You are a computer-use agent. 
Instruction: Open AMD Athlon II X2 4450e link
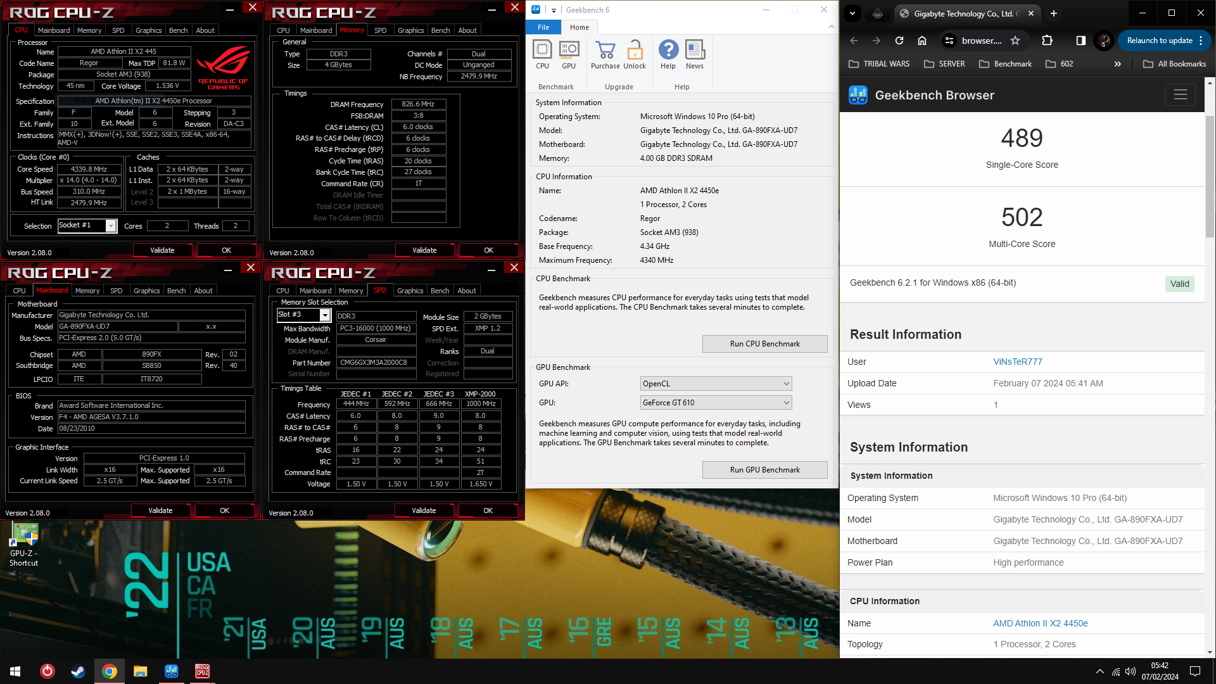click(1041, 623)
